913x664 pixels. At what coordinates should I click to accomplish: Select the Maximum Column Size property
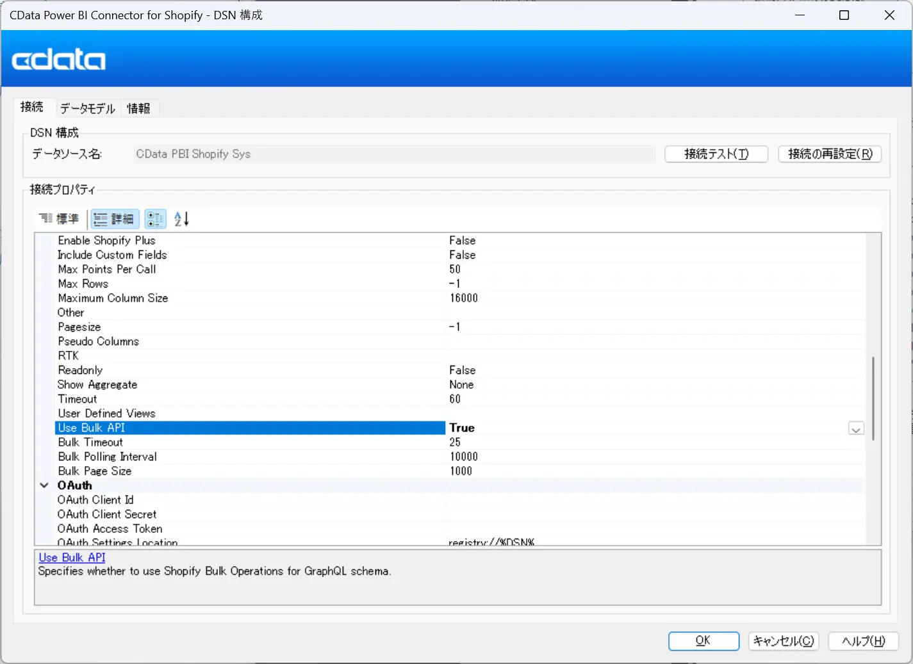click(x=113, y=298)
